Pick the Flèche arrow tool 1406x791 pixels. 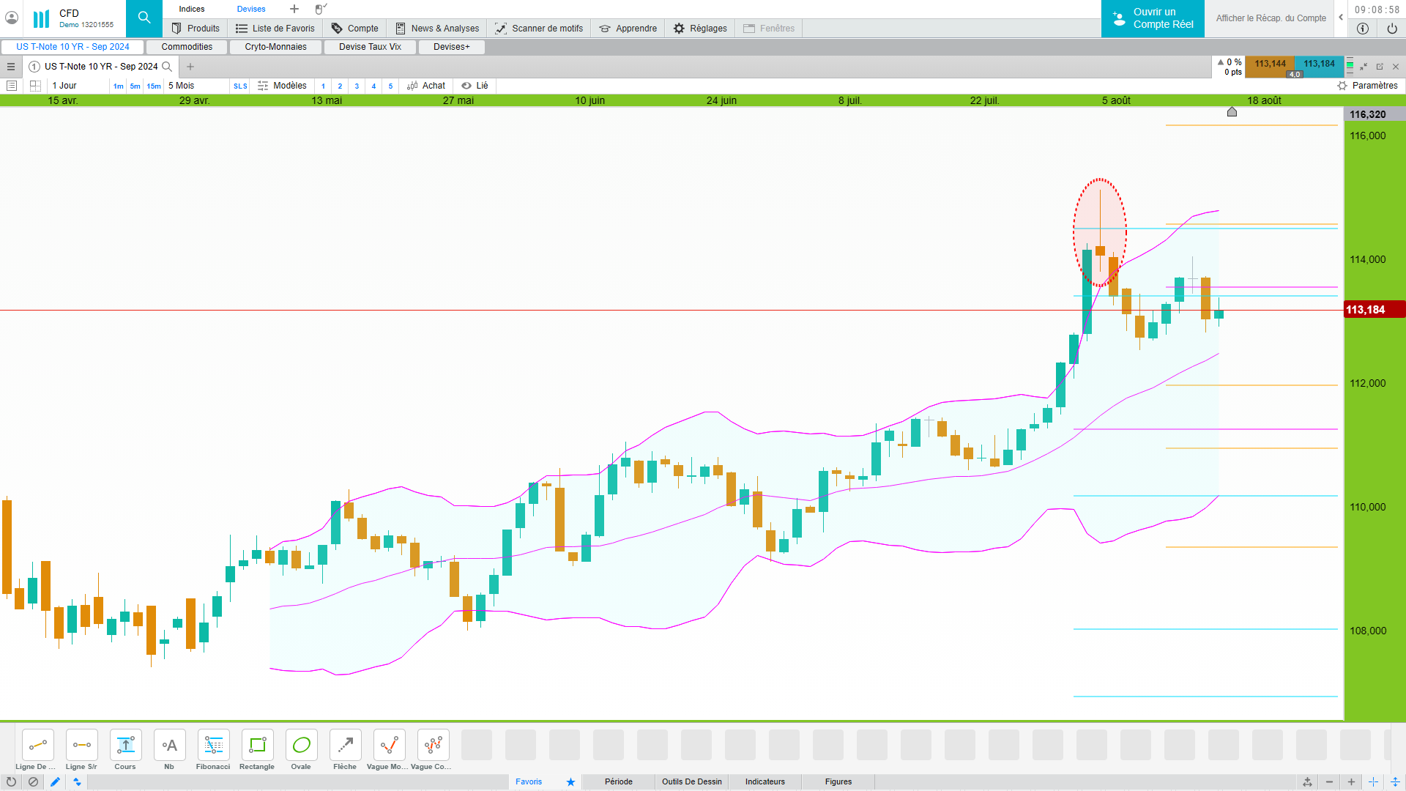click(x=345, y=746)
